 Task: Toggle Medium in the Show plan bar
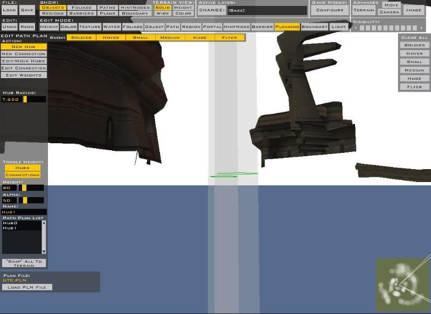point(170,37)
